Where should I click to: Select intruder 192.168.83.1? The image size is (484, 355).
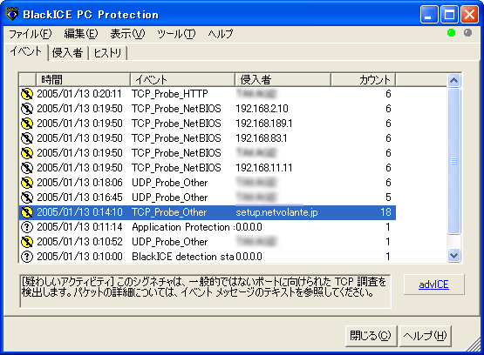262,138
